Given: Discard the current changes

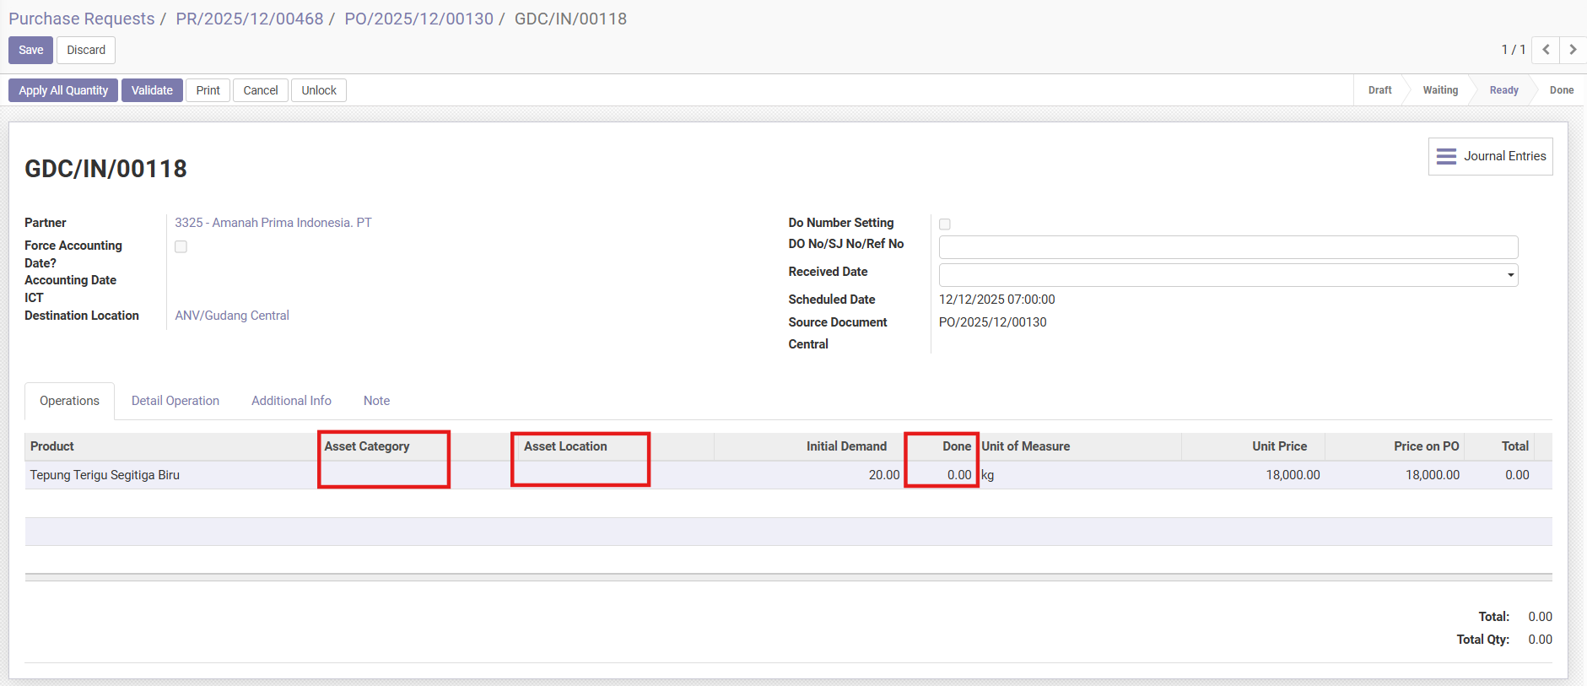Looking at the screenshot, I should click(86, 50).
